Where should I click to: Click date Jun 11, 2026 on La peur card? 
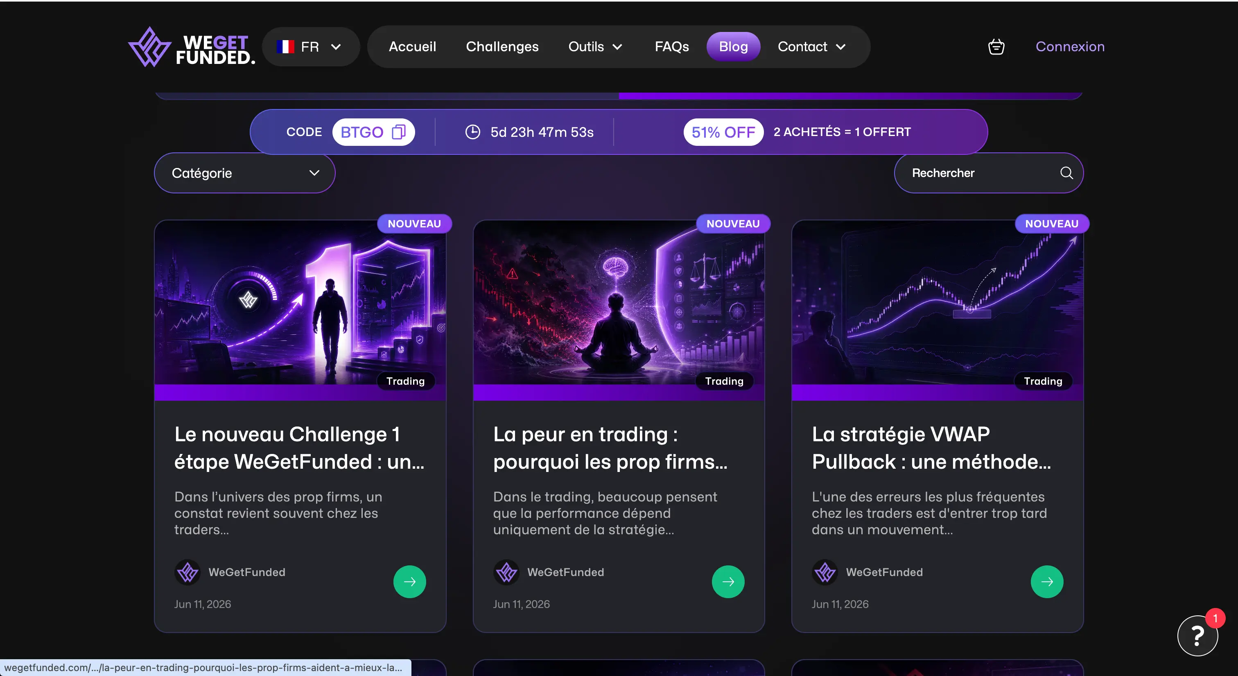521,604
